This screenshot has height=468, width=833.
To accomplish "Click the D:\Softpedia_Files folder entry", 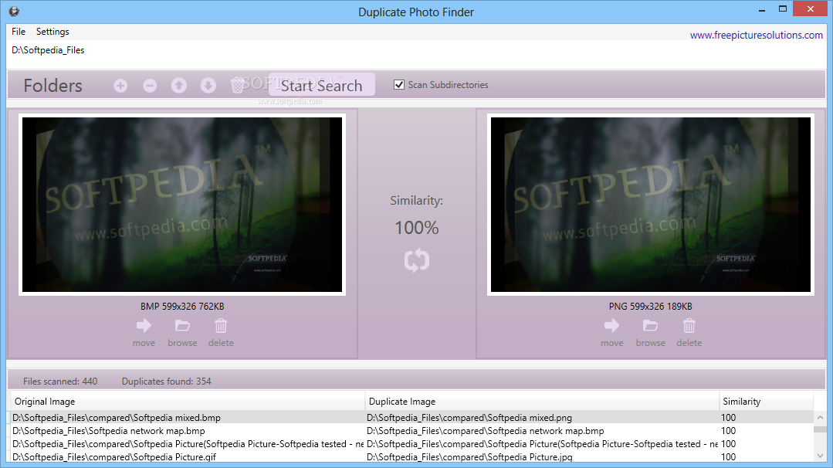I will click(48, 50).
